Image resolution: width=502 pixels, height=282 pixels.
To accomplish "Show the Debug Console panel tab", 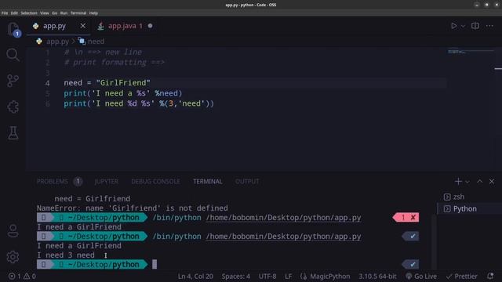I will (155, 182).
